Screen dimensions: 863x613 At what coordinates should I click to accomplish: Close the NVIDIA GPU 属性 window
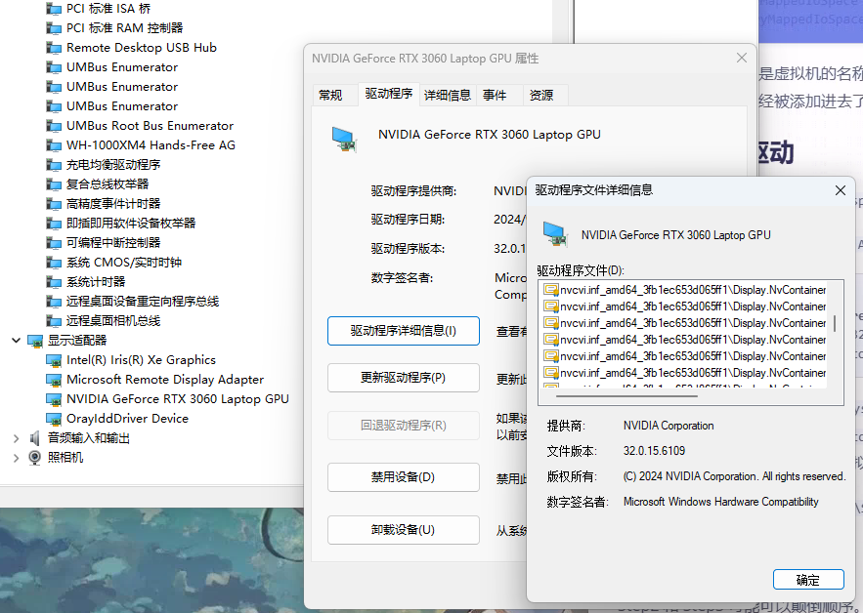pyautogui.click(x=742, y=58)
